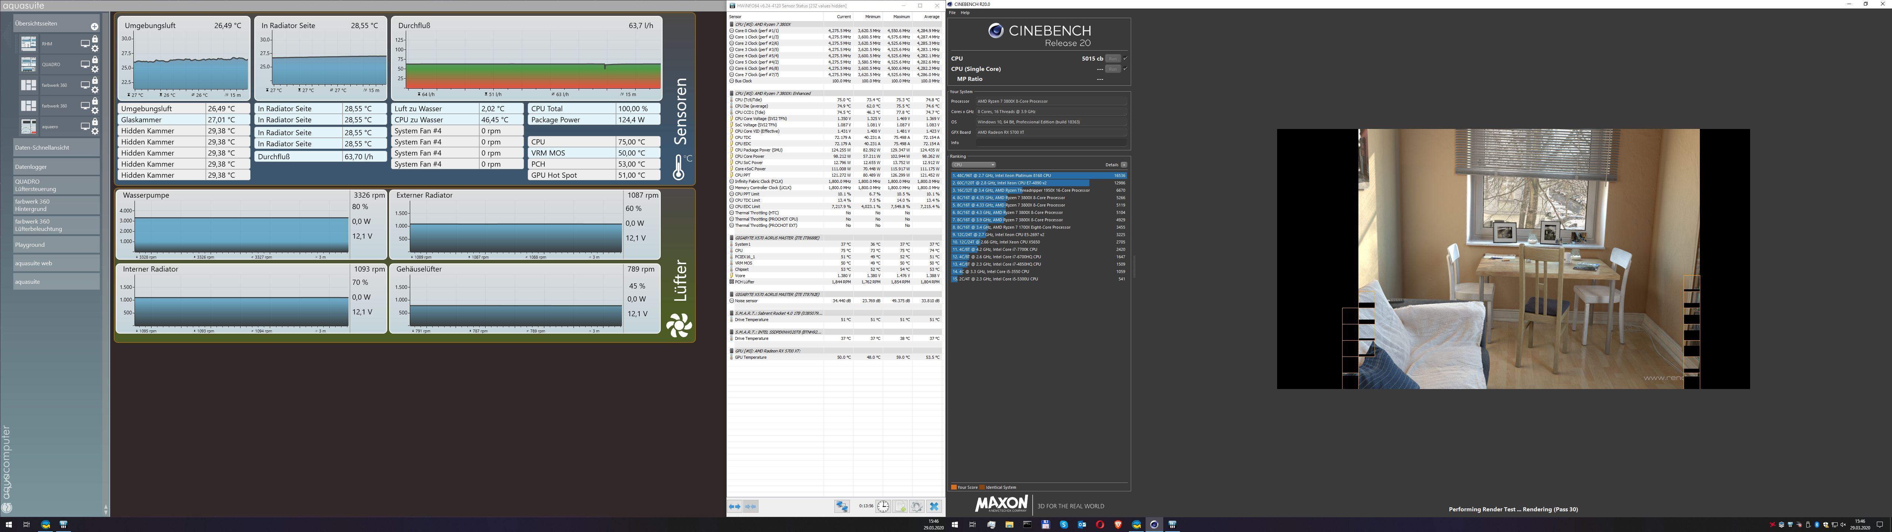Close HWiNFO sensors with blue X icon

(934, 506)
